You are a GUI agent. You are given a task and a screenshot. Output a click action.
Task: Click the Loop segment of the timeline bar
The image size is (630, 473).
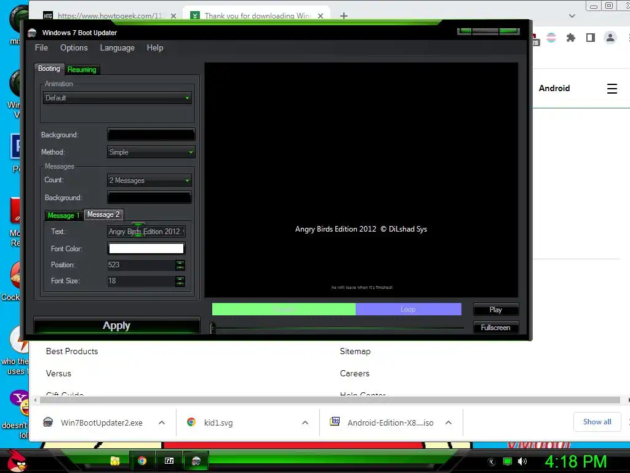409,309
